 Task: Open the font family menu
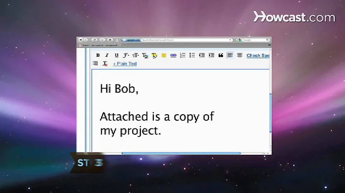click(126, 55)
